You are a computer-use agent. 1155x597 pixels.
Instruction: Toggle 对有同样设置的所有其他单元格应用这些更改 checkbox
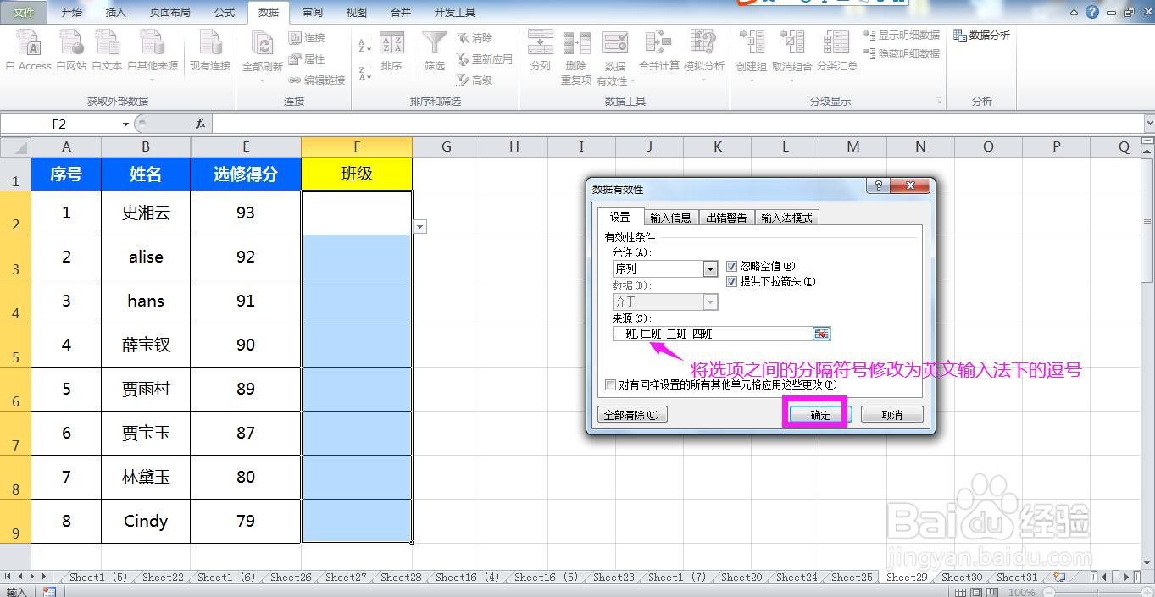[x=610, y=384]
